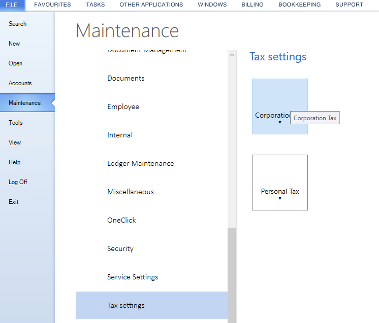Click the scroll-up arrow of the category list

pos(232,55)
